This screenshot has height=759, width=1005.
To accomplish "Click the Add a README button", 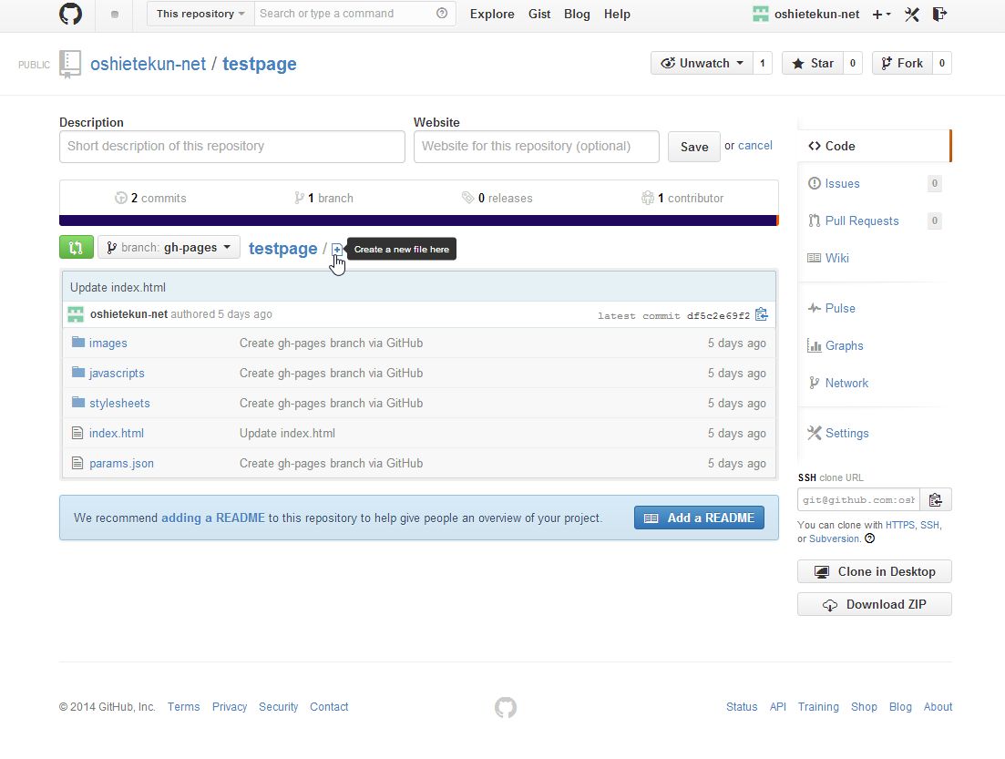I will (x=699, y=518).
